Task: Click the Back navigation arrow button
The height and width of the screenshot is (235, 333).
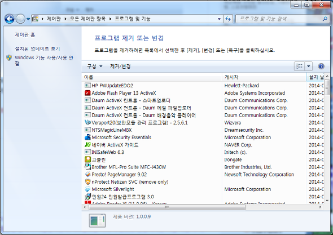Action: point(10,19)
